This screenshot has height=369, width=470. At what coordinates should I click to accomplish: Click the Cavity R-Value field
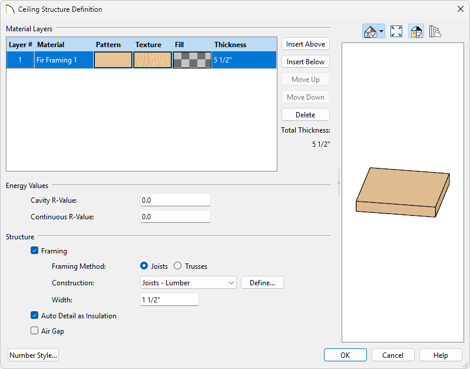coord(176,200)
